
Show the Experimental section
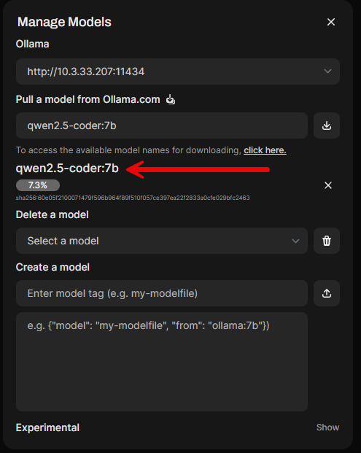click(x=327, y=427)
